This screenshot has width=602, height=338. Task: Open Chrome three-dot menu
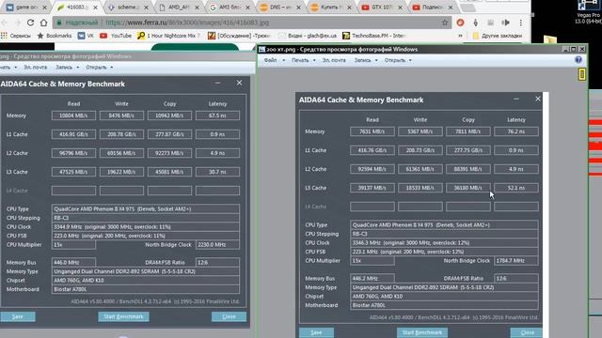pyautogui.click(x=520, y=23)
